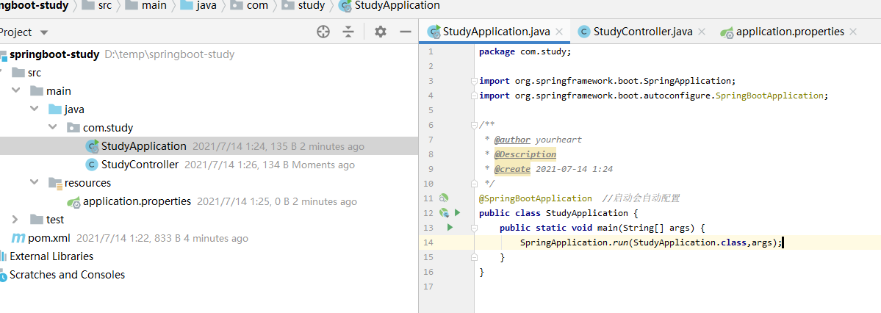
Task: Select pom.xml in project tree
Action: tap(50, 238)
